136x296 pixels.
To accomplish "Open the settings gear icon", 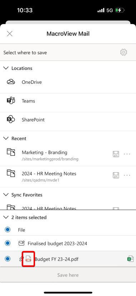I will pos(123,52).
